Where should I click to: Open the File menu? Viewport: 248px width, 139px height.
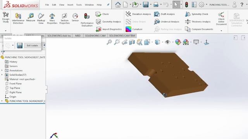(x=47, y=5)
